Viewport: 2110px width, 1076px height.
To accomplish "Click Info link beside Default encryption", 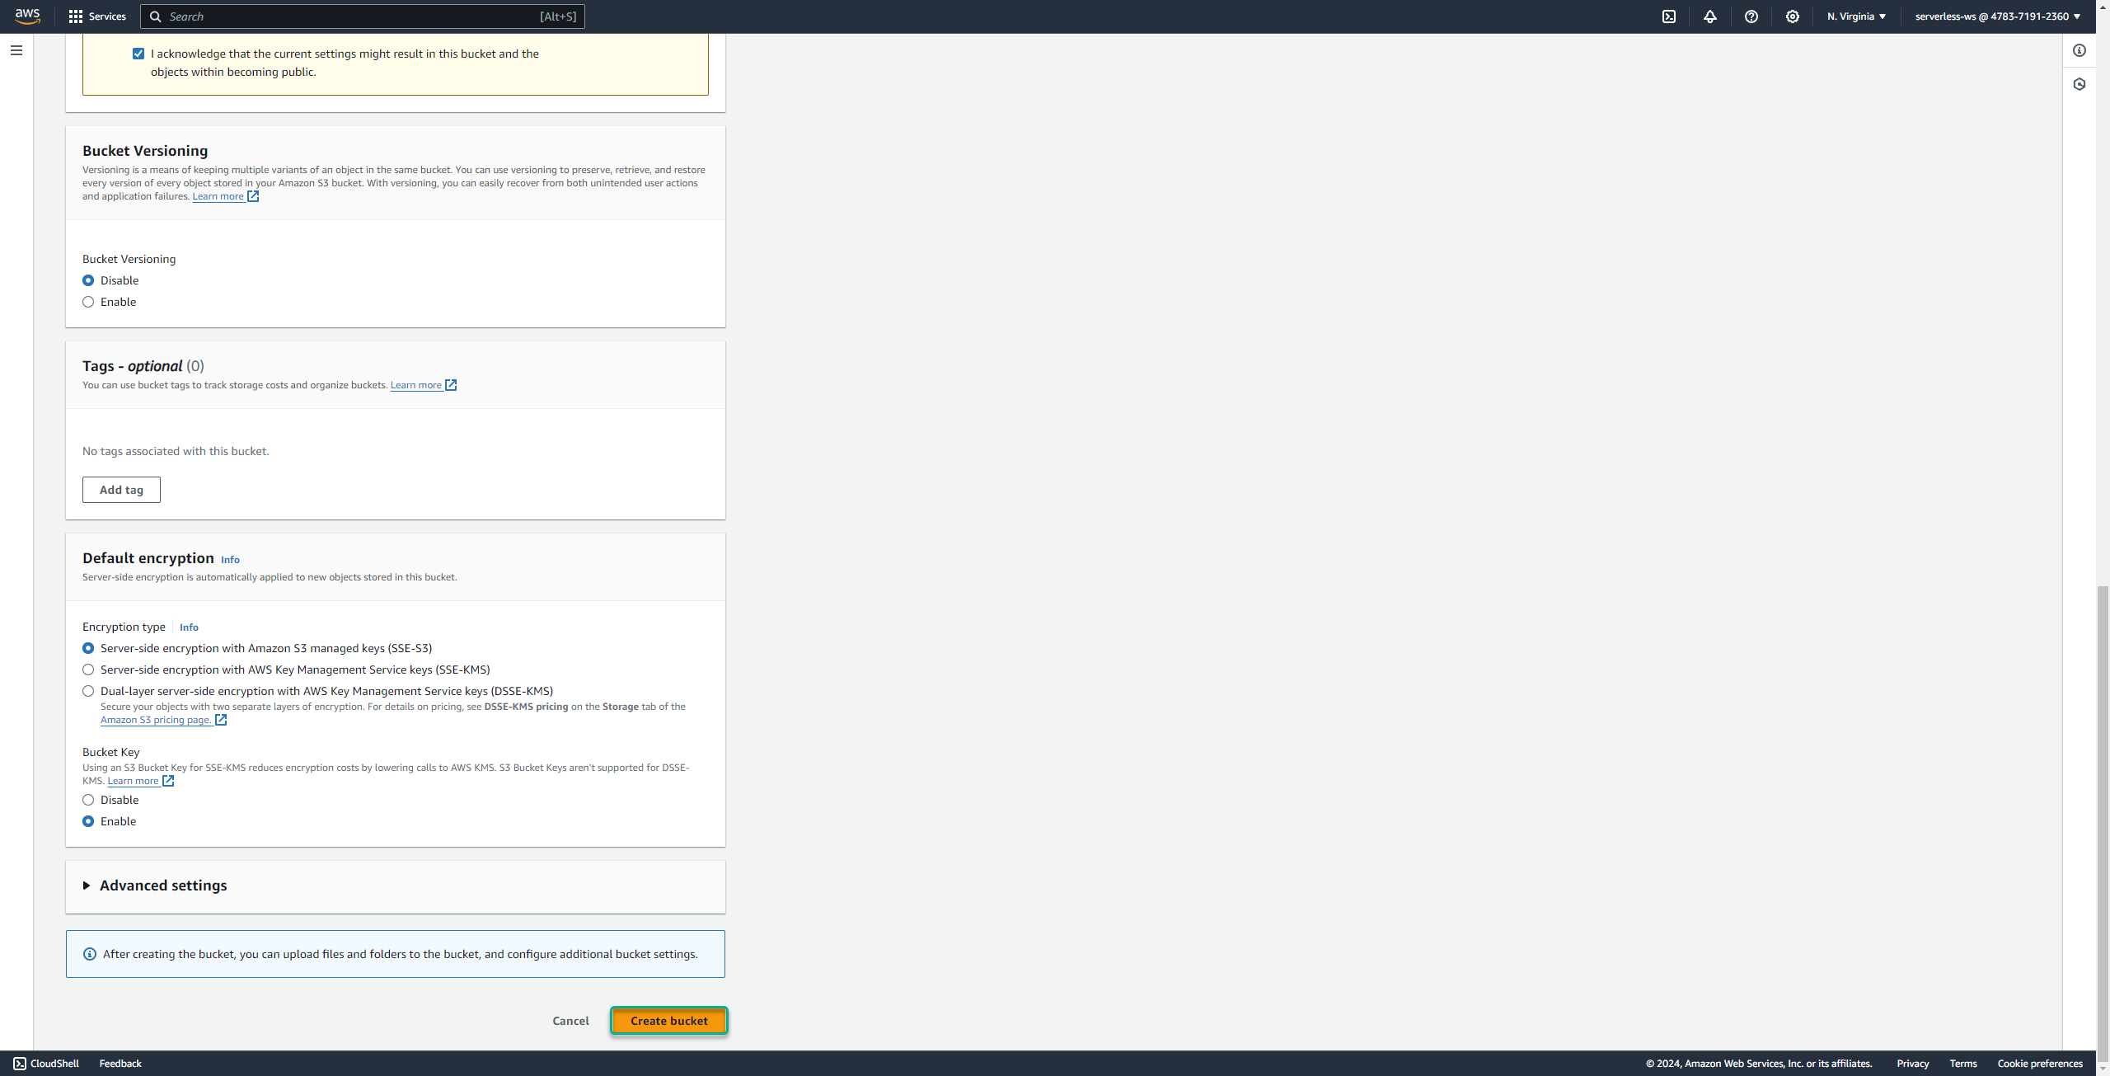I will click(230, 560).
